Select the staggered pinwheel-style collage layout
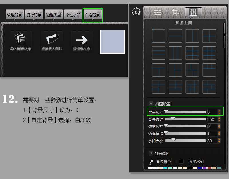 [x=192, y=70]
